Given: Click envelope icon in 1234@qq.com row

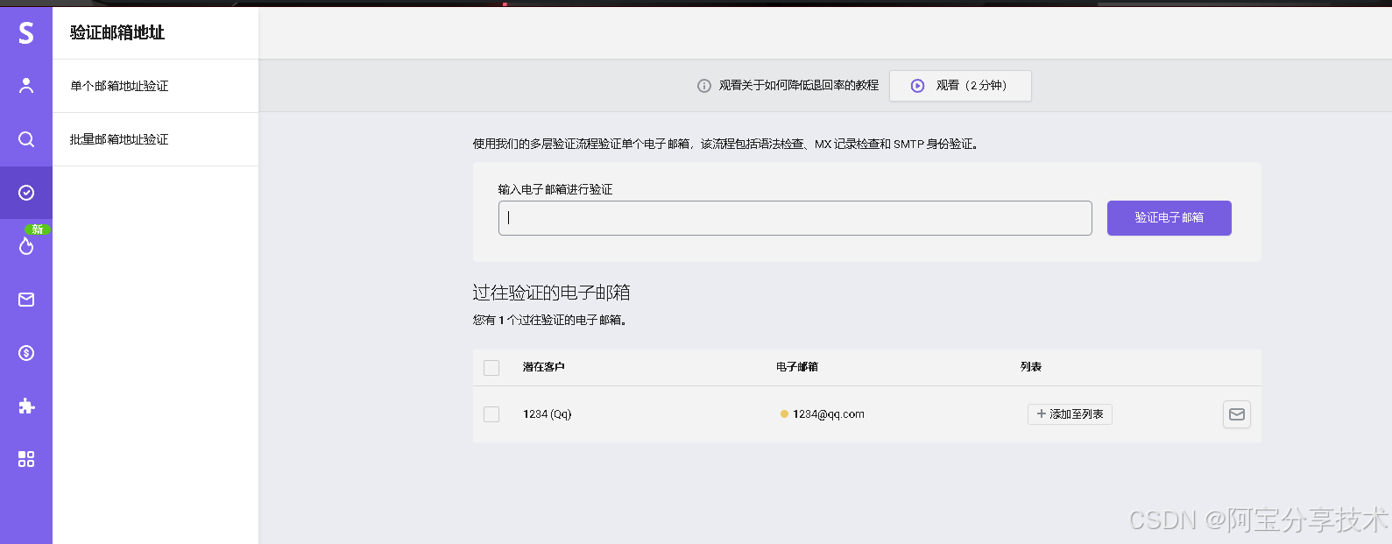Looking at the screenshot, I should tap(1237, 414).
